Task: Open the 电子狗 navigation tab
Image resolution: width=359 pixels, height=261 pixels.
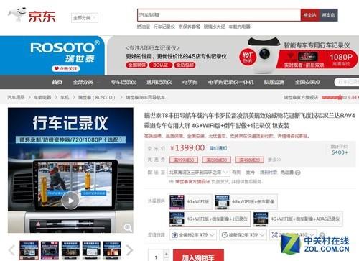Action: click(190, 82)
